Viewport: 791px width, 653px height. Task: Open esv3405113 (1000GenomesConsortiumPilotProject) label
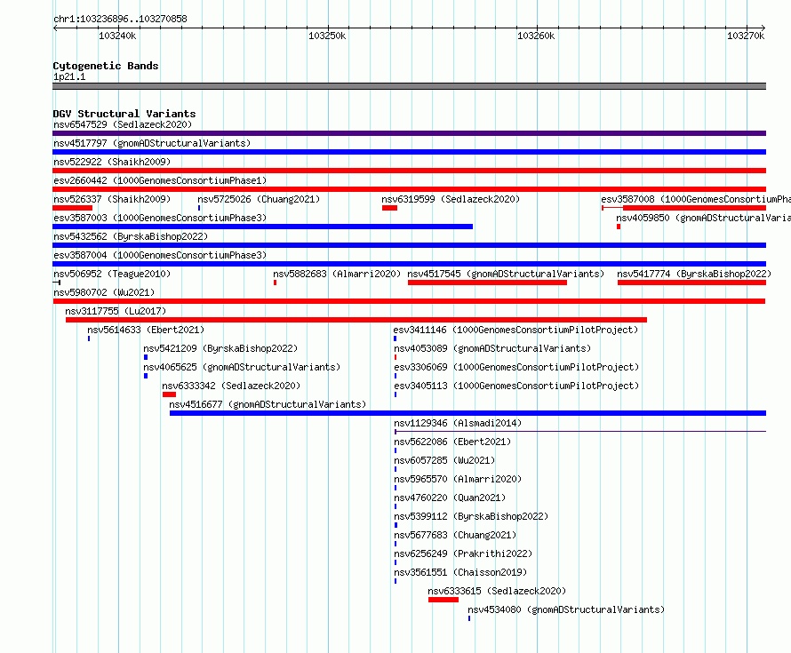tap(516, 386)
